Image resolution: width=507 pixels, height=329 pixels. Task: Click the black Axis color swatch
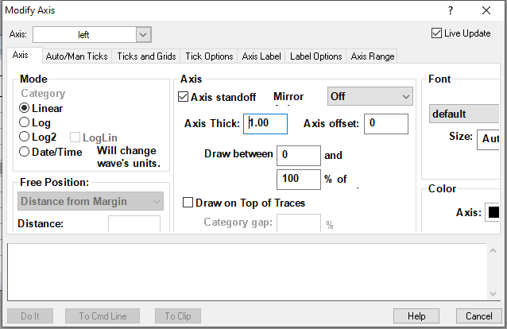[x=493, y=212]
